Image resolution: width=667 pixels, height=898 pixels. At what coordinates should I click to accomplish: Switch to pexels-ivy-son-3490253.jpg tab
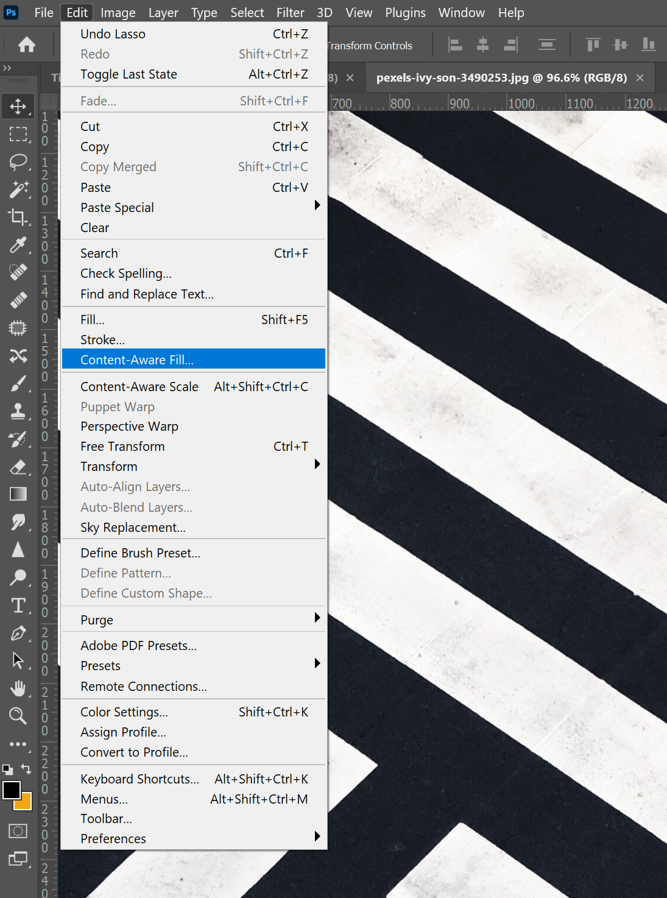pyautogui.click(x=501, y=77)
